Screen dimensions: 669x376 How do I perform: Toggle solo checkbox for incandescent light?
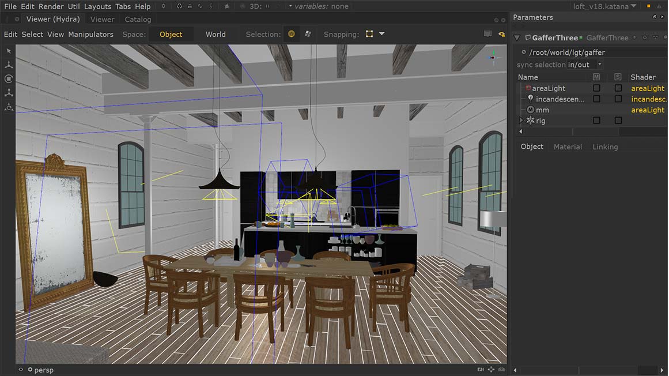point(618,99)
